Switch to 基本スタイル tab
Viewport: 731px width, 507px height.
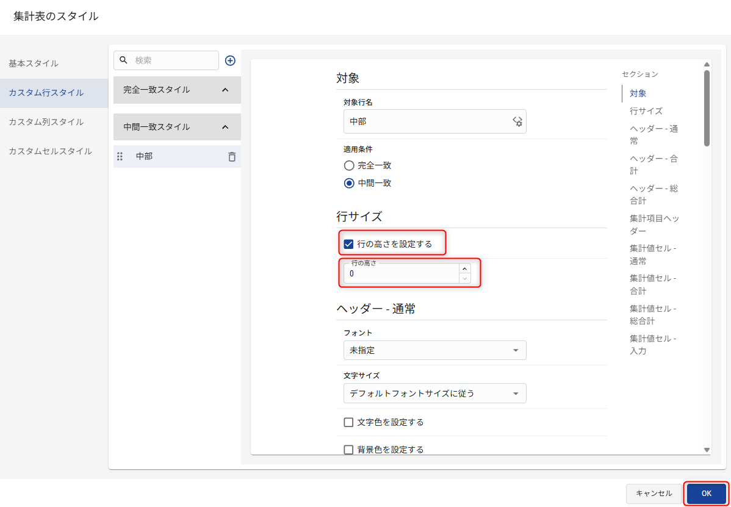coord(34,63)
